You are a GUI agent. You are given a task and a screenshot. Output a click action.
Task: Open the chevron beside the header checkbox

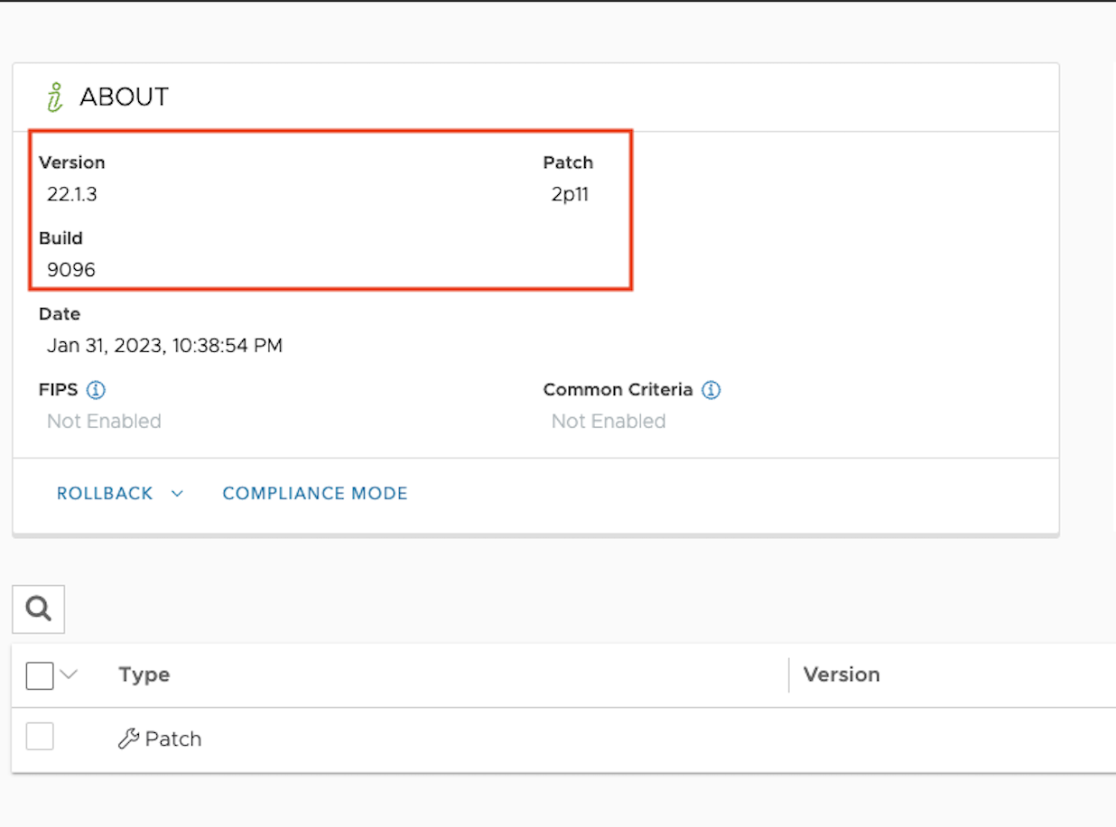pyautogui.click(x=70, y=674)
